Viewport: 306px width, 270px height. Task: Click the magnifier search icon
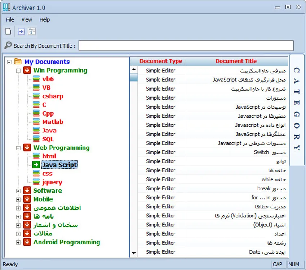pos(8,46)
